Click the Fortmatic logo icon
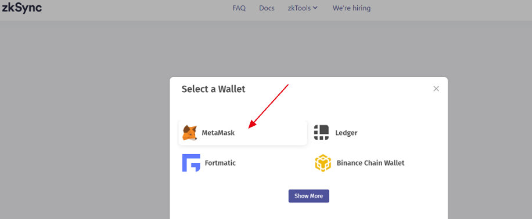Screen dimensions: 532x219 coord(191,163)
